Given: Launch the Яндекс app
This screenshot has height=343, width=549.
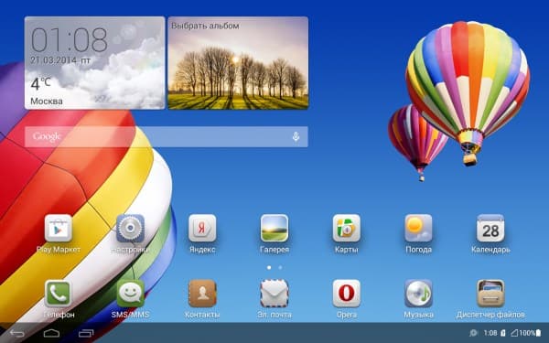Looking at the screenshot, I should pyautogui.click(x=202, y=228).
